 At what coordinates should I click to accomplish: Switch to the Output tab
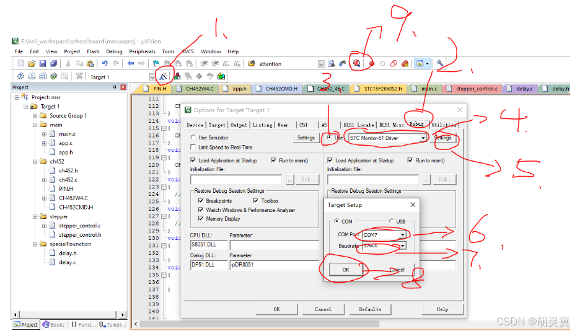coord(239,125)
